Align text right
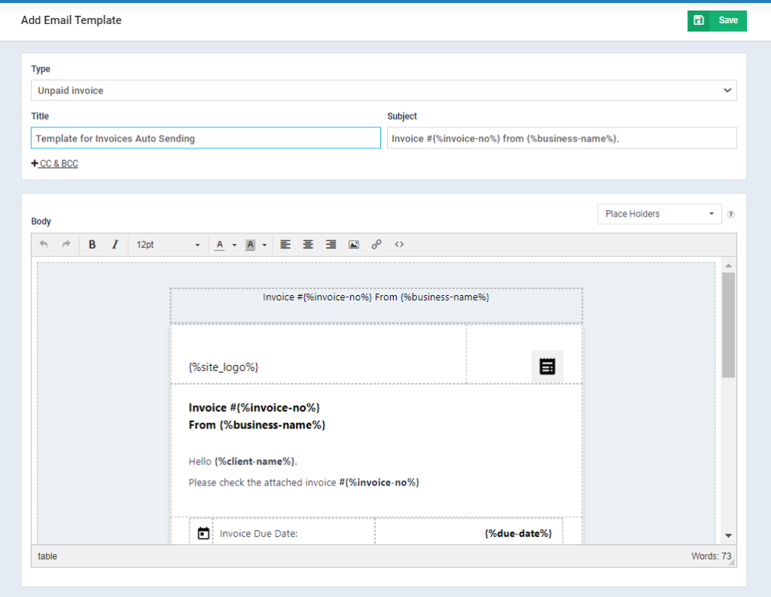Viewport: 771px width, 597px height. 331,245
